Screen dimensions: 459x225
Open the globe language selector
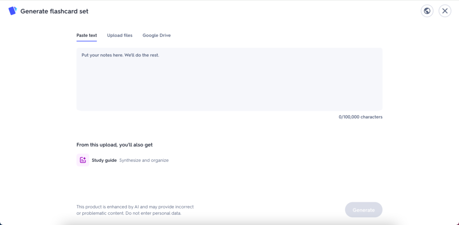427,11
